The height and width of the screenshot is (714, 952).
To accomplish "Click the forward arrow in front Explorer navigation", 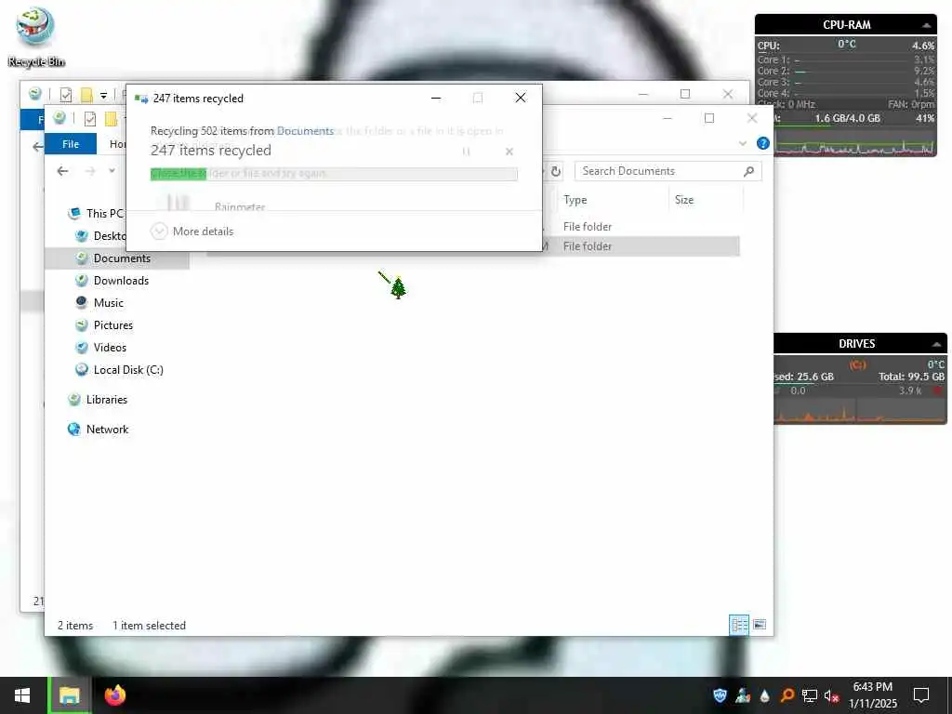I will (90, 171).
